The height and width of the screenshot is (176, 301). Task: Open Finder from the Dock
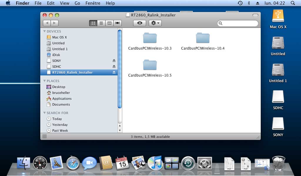click(24, 163)
